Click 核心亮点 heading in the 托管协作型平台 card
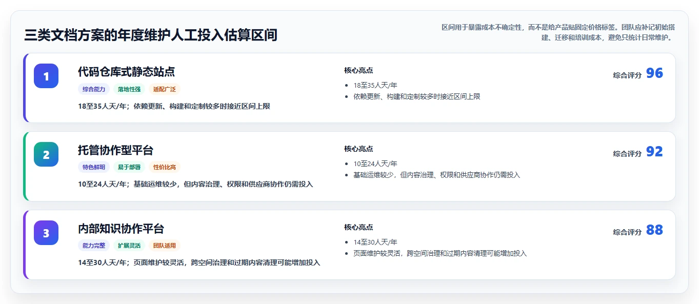The image size is (699, 304). (x=358, y=149)
